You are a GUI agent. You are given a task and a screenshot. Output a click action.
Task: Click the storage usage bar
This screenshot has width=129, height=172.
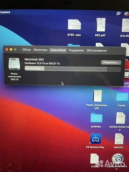(x=73, y=69)
